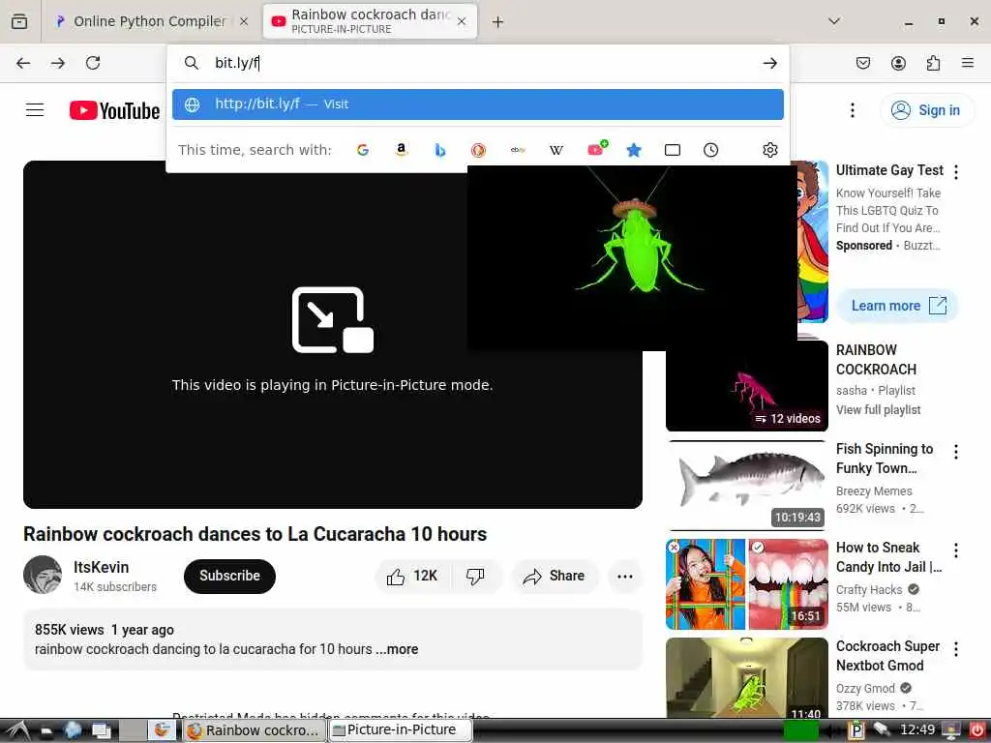Search this time with Google
The image size is (991, 743).
tap(363, 150)
